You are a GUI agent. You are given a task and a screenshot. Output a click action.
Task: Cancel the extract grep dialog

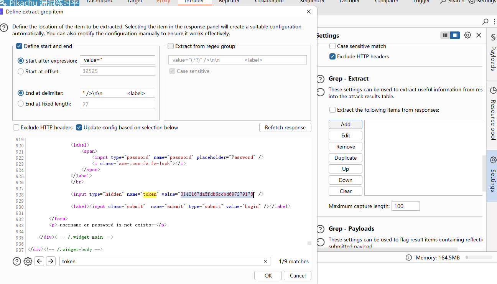[x=298, y=276]
